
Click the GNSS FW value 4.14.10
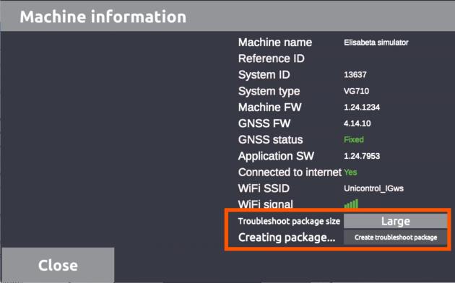point(357,123)
